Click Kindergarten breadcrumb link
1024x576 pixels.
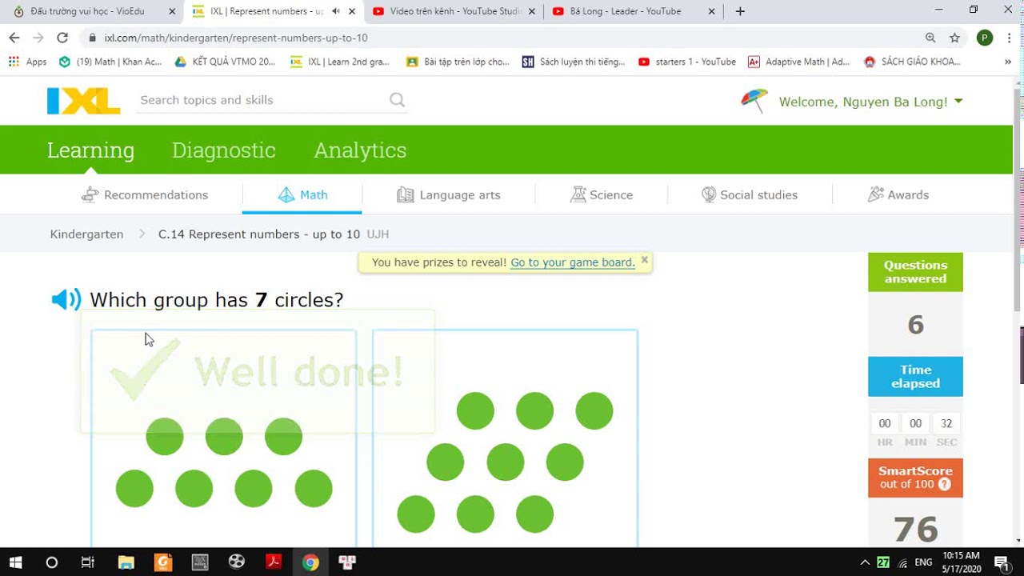pyautogui.click(x=86, y=234)
